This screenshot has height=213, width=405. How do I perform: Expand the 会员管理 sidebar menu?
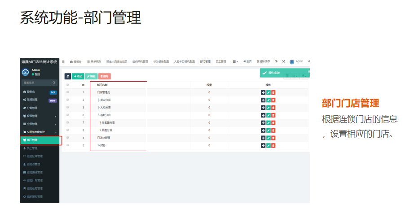tap(55, 124)
